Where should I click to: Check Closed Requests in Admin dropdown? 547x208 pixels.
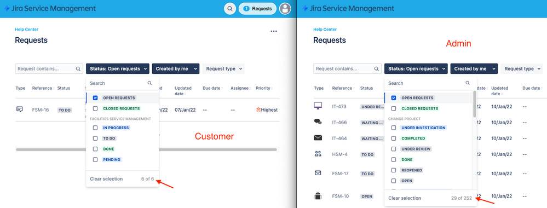394,108
